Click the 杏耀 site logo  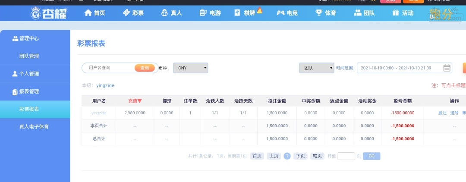49,13
